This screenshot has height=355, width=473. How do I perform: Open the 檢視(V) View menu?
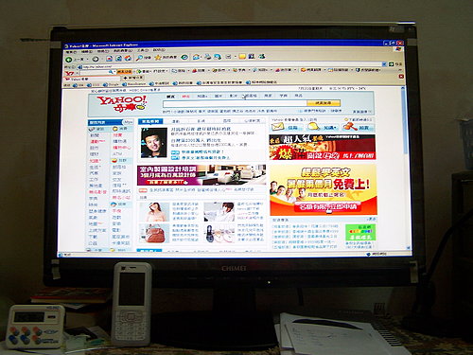coord(103,51)
